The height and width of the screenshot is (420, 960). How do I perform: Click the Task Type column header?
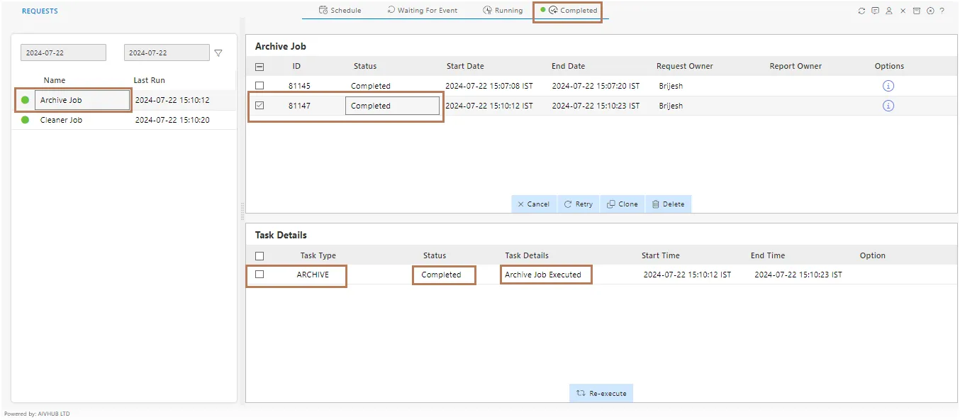(x=318, y=255)
